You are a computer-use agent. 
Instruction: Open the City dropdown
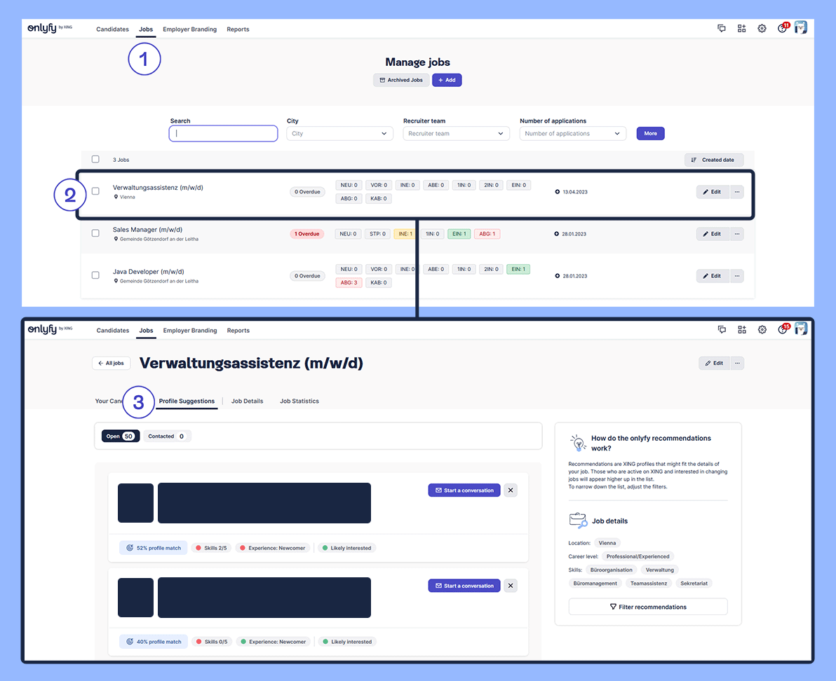click(339, 133)
